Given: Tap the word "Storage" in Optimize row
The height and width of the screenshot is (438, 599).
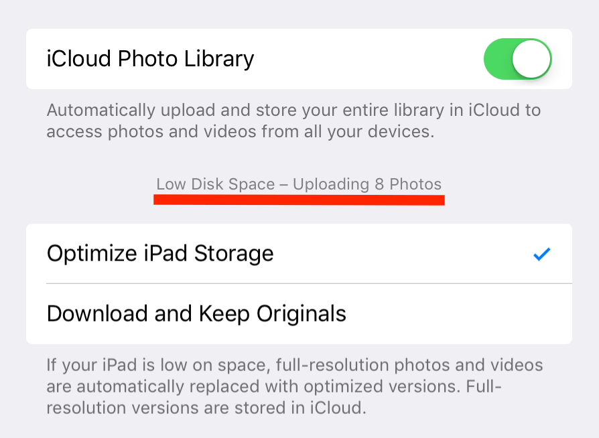Looking at the screenshot, I should pyautogui.click(x=234, y=254).
